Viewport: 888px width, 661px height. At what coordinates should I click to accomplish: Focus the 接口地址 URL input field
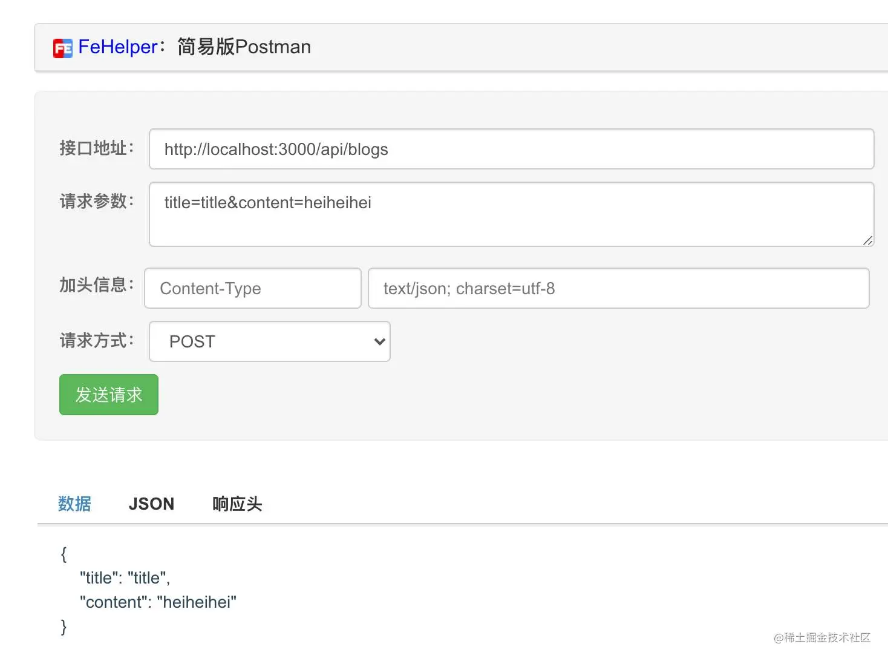[511, 149]
